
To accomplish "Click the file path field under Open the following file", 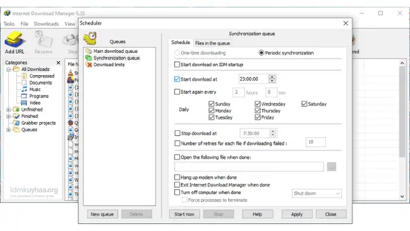I will (x=249, y=167).
